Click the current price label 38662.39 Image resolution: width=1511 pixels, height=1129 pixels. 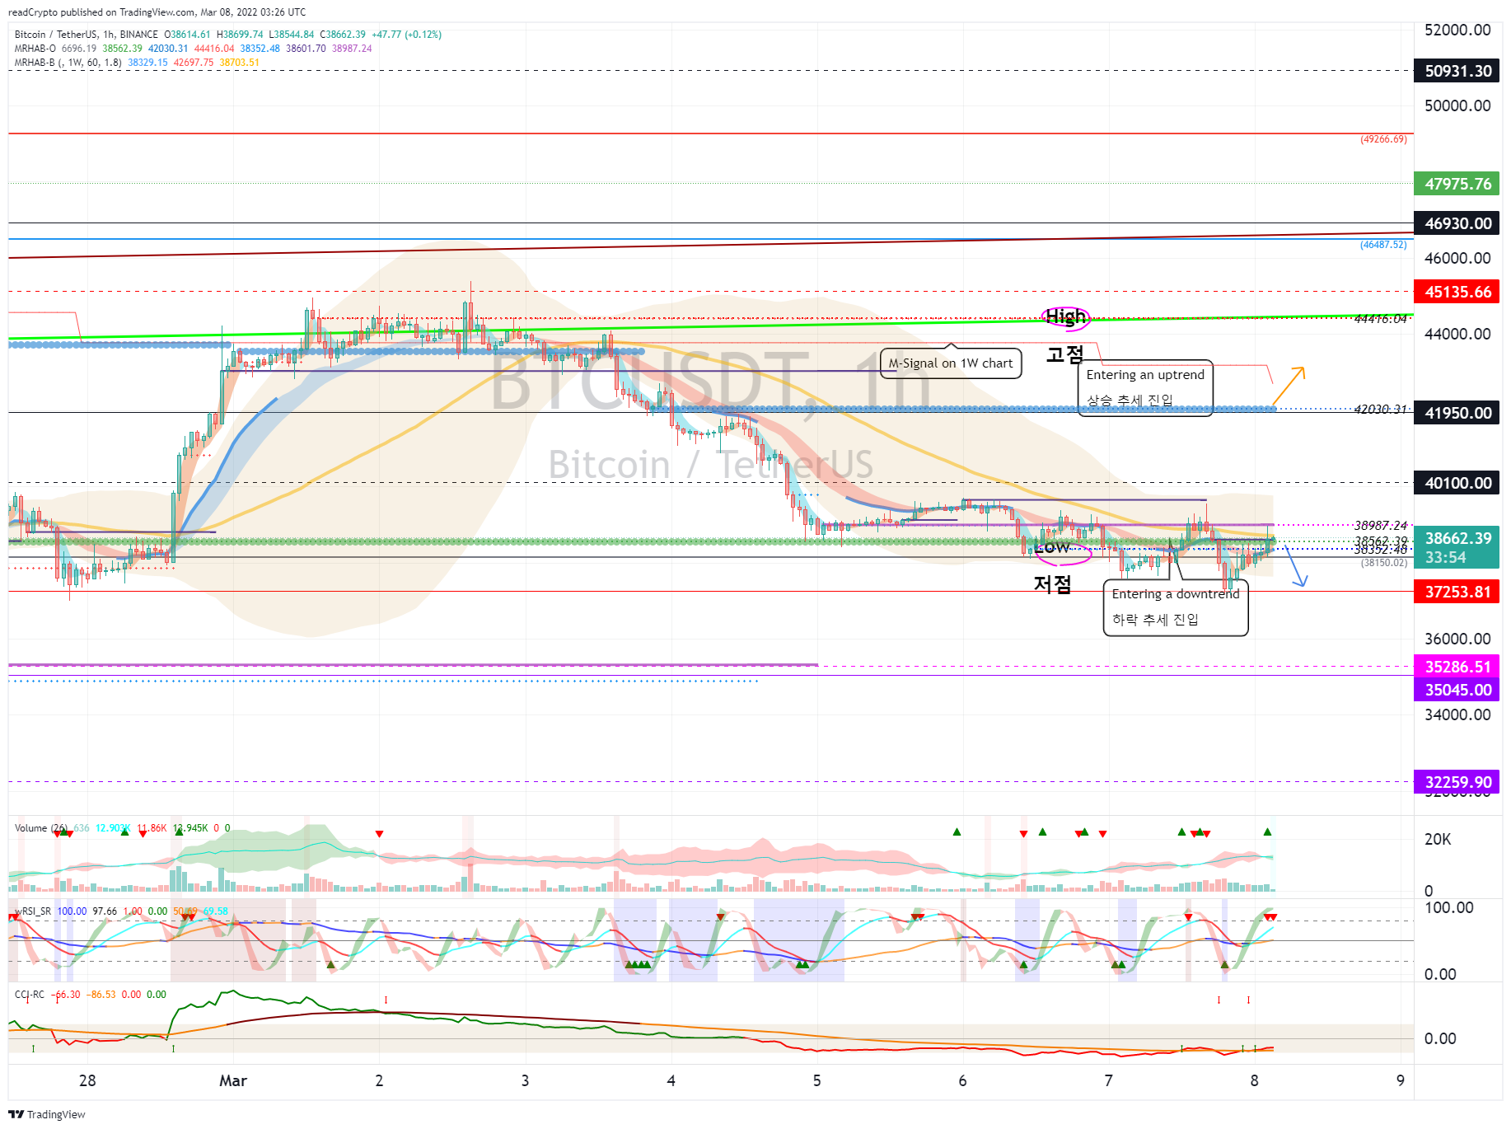tap(1457, 538)
